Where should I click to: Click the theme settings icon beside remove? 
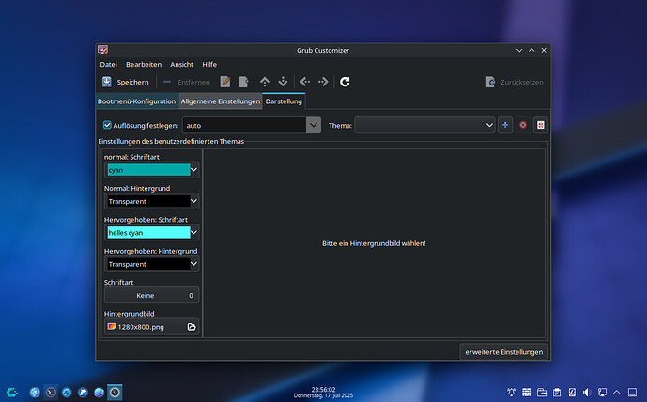541,125
